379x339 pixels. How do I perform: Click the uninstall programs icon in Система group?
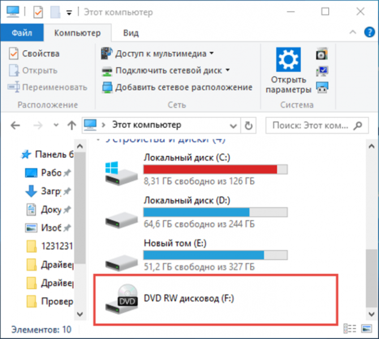point(322,54)
